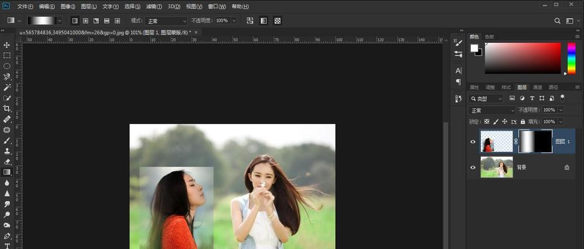Click the foreground color swatch
This screenshot has height=249, width=584.
[x=474, y=48]
